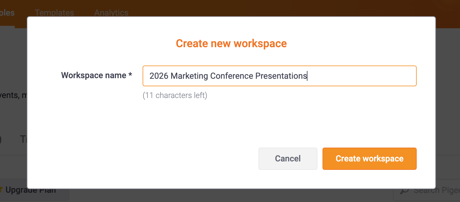The height and width of the screenshot is (202, 460).
Task: Click the word 'Conference' in the name field
Action: coord(232,76)
